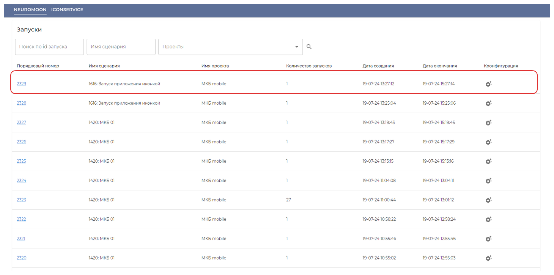Click the Дата создания column header
This screenshot has height=275, width=554.
(x=378, y=66)
